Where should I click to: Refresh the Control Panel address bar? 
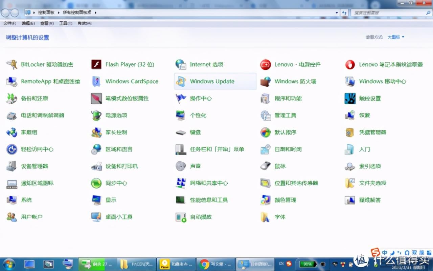pyautogui.click(x=344, y=13)
